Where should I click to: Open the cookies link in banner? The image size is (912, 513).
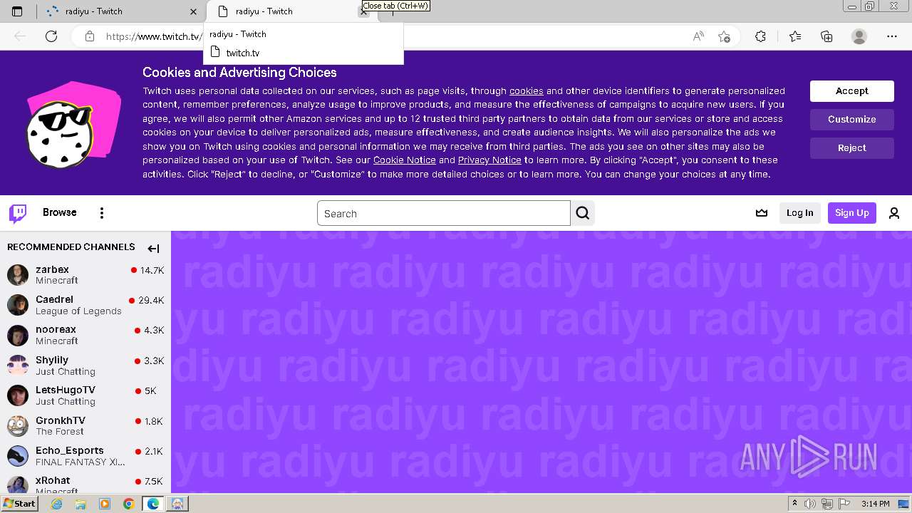[526, 90]
